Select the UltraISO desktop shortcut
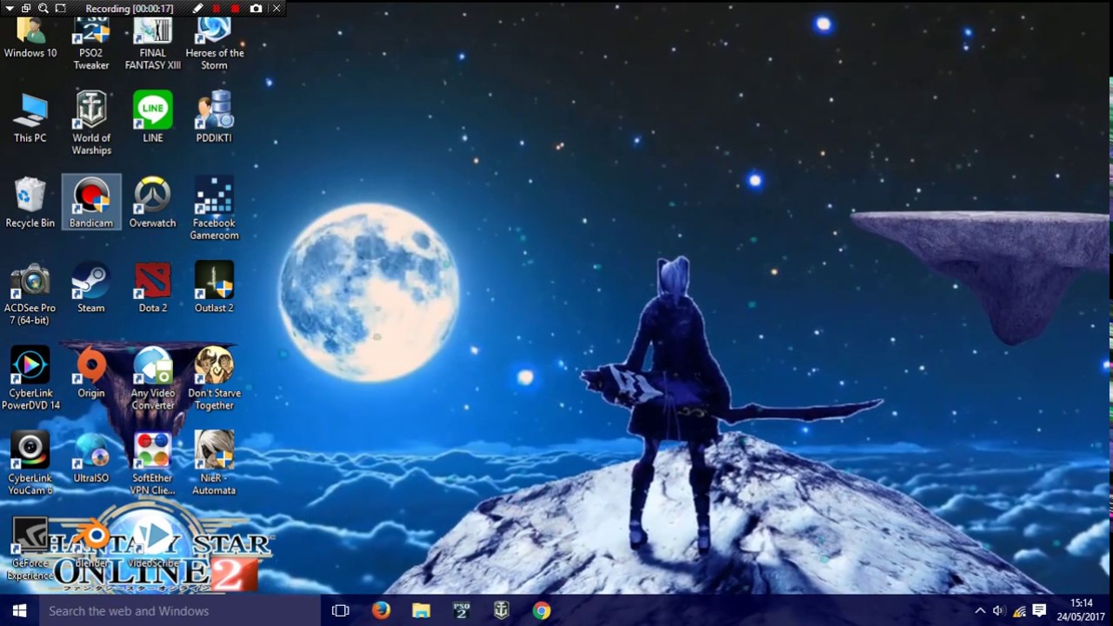This screenshot has height=626, width=1113. (91, 458)
